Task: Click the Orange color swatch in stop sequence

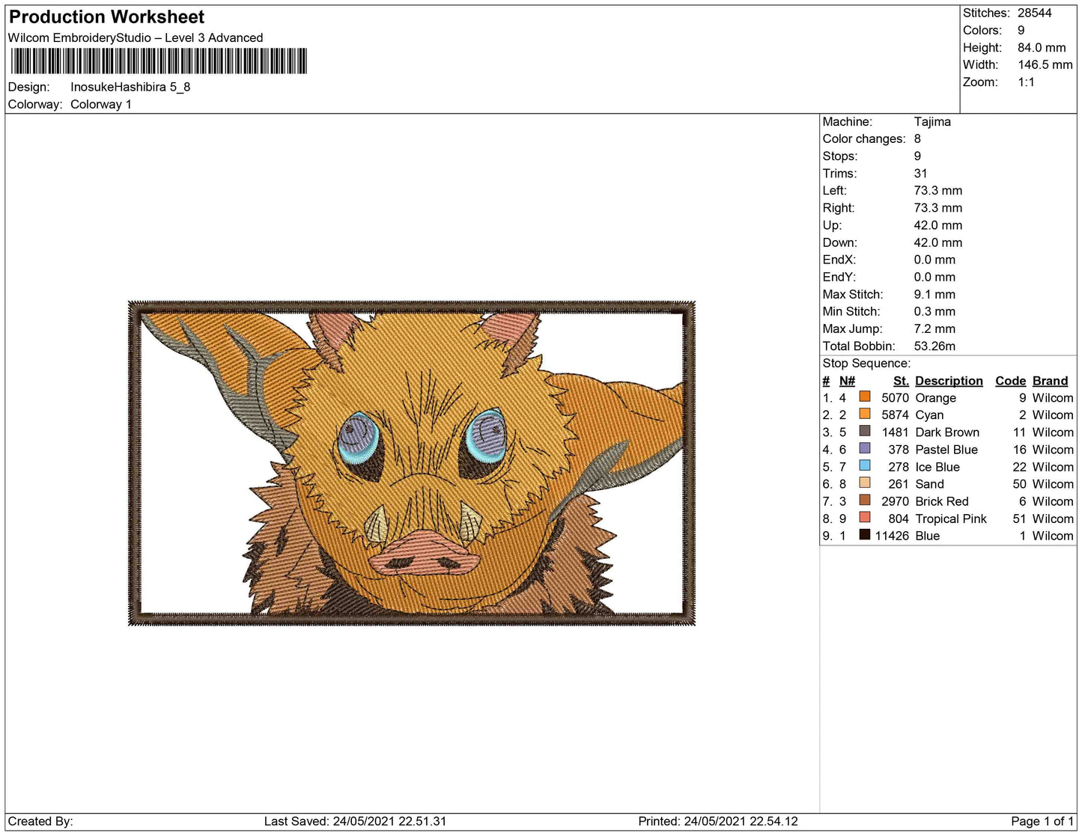Action: (x=865, y=397)
